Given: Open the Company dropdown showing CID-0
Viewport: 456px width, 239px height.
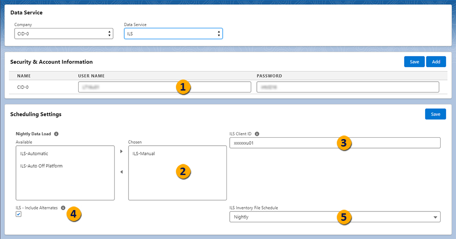Looking at the screenshot, I should coord(64,34).
